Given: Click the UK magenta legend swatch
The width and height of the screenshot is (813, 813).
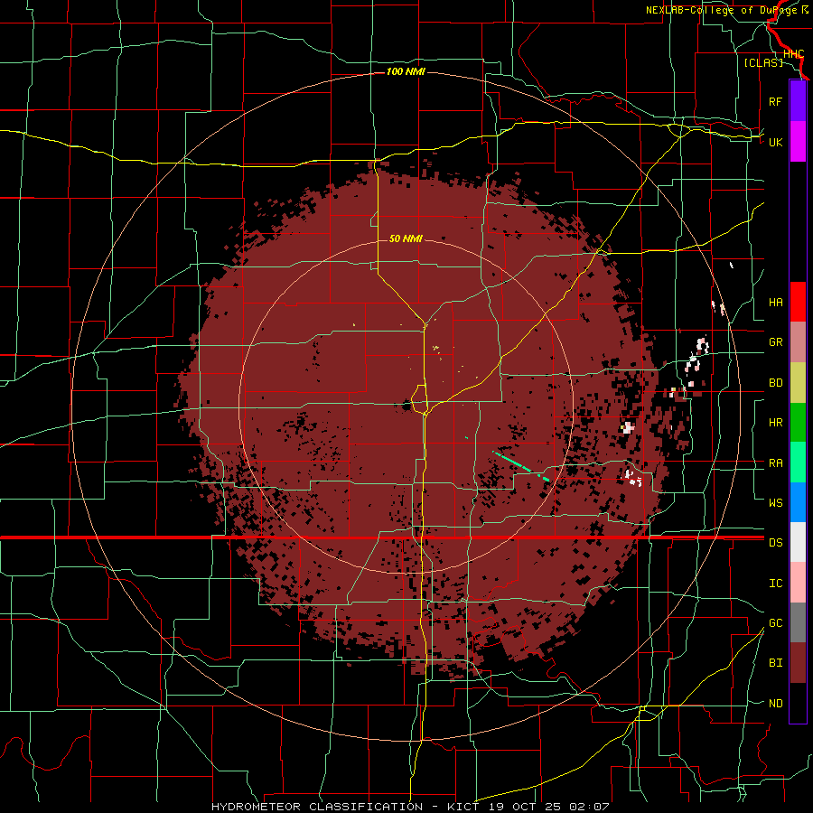Looking at the screenshot, I should 798,142.
